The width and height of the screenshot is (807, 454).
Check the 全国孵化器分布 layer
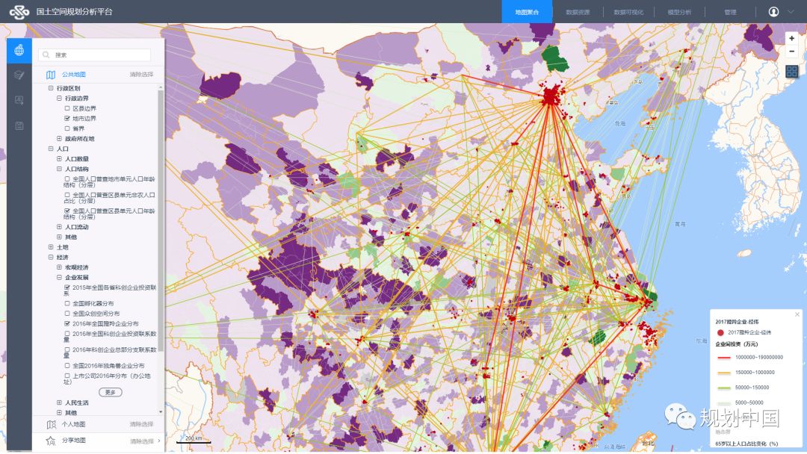pos(67,304)
